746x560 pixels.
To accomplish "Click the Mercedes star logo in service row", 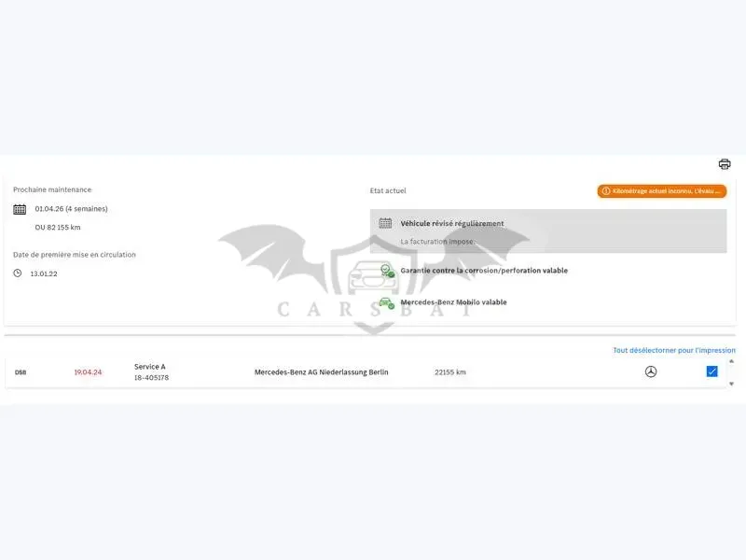I will point(651,371).
